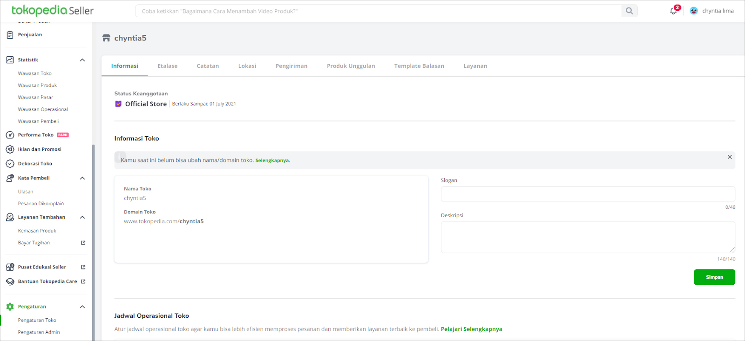Image resolution: width=745 pixels, height=341 pixels.
Task: Click the Dekorasi Toko icon
Action: coord(10,164)
